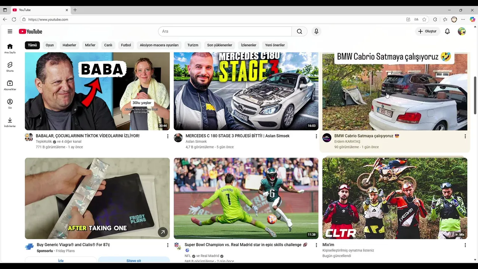478x269 pixels.
Task: Click the browser back arrow
Action: pyautogui.click(x=5, y=19)
